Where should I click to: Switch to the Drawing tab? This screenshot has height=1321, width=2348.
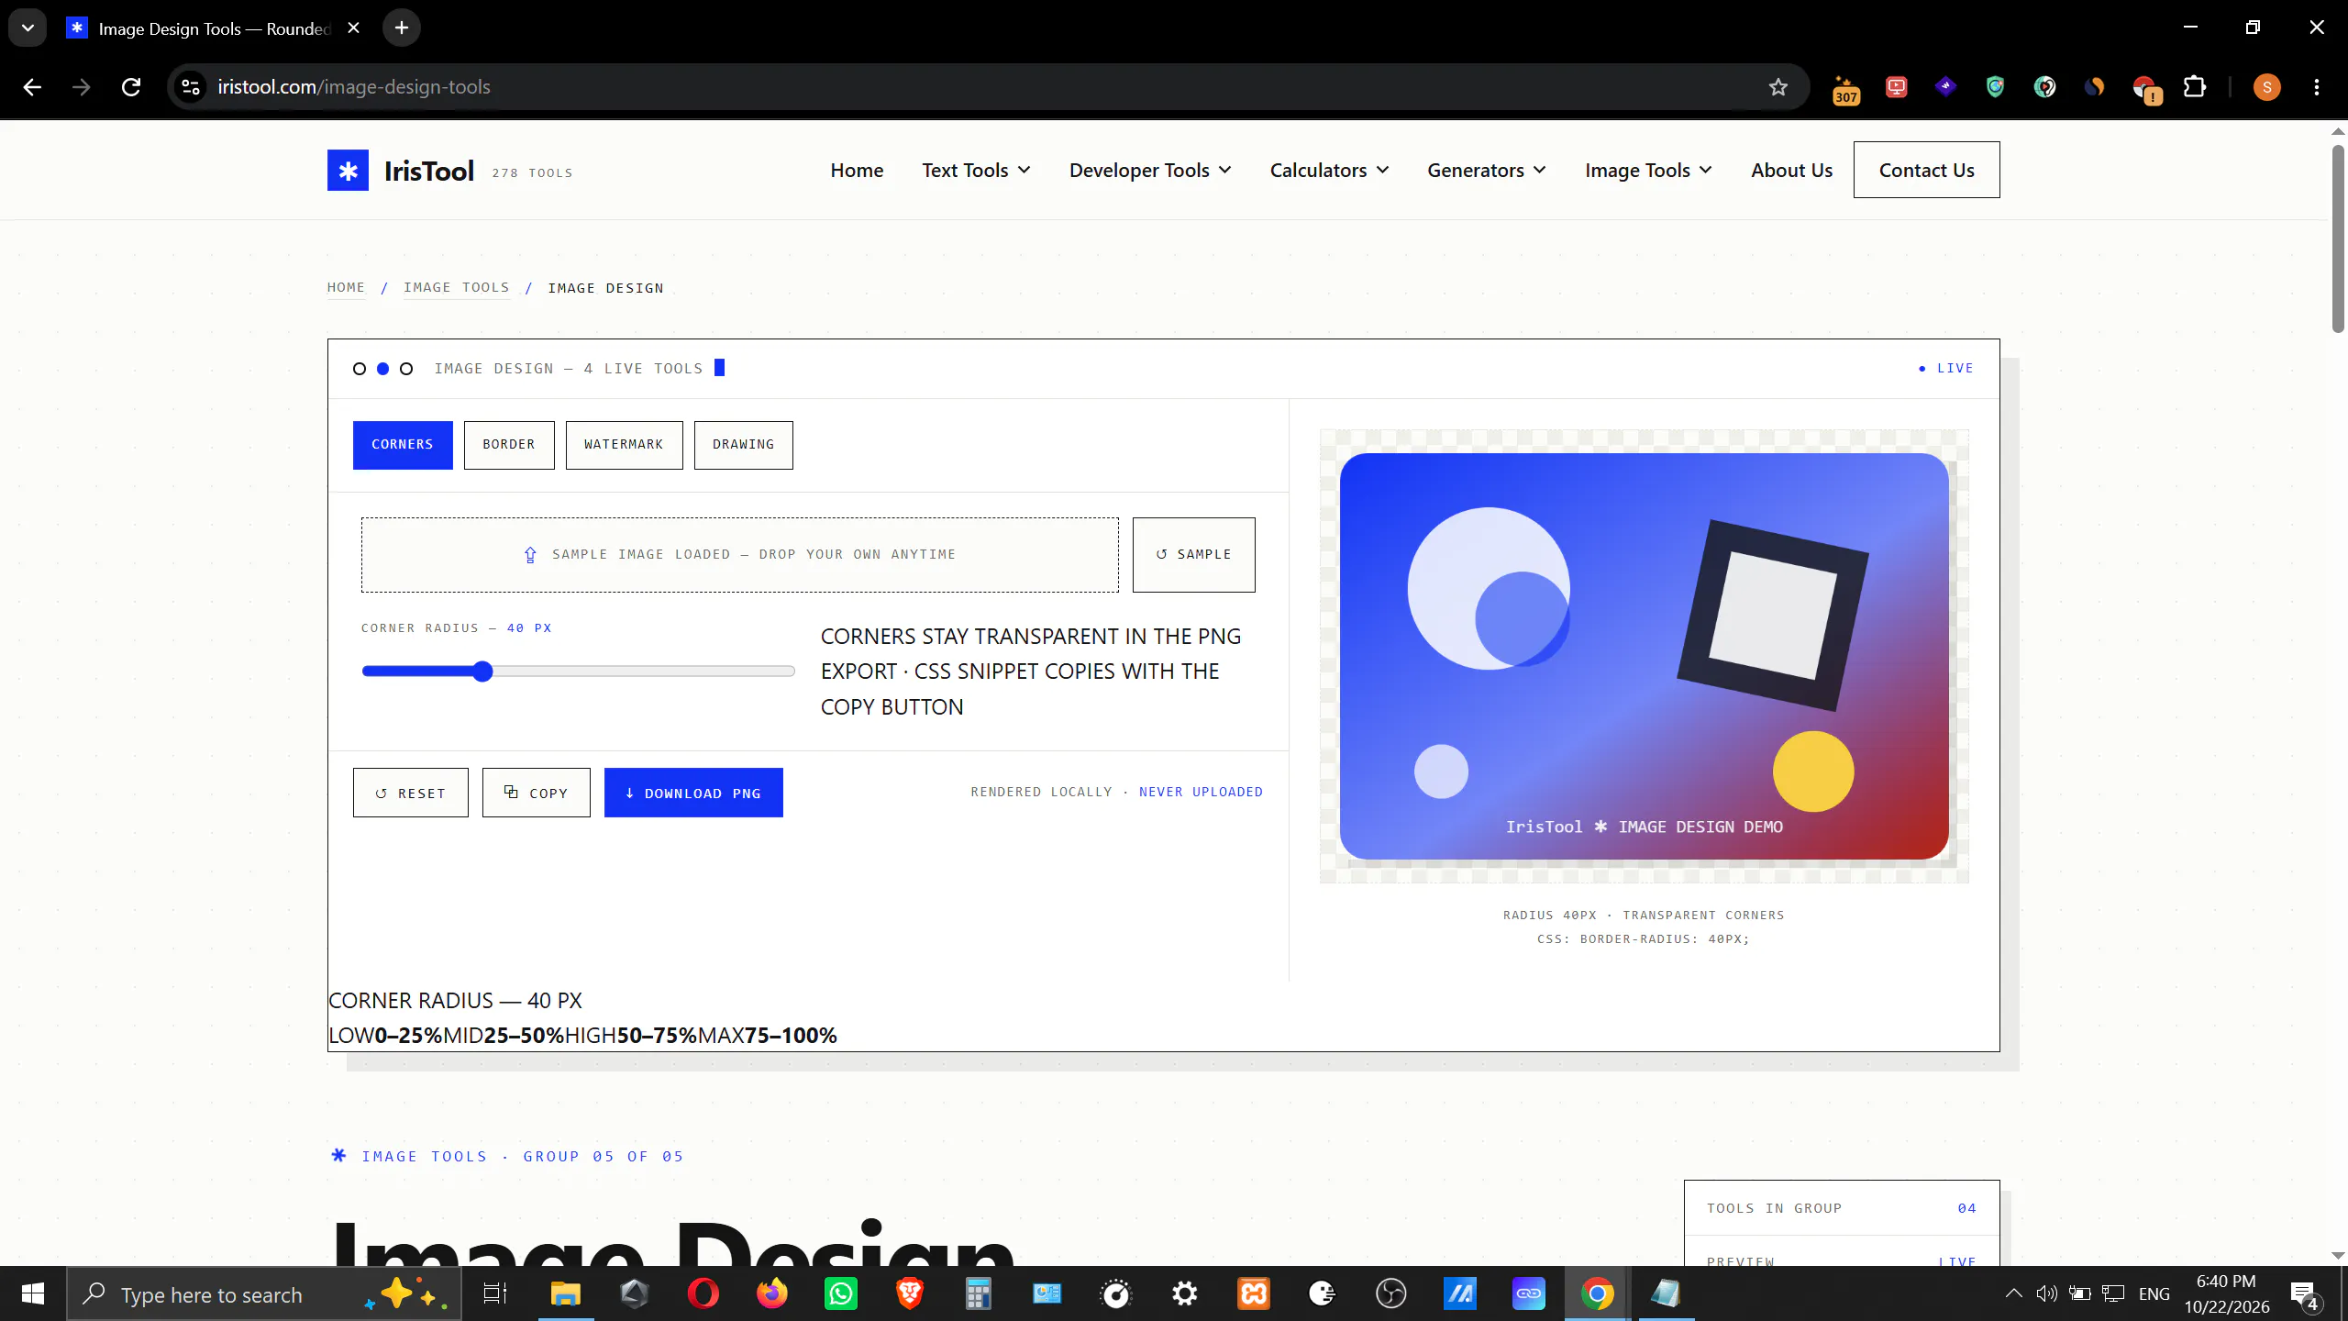pos(743,445)
